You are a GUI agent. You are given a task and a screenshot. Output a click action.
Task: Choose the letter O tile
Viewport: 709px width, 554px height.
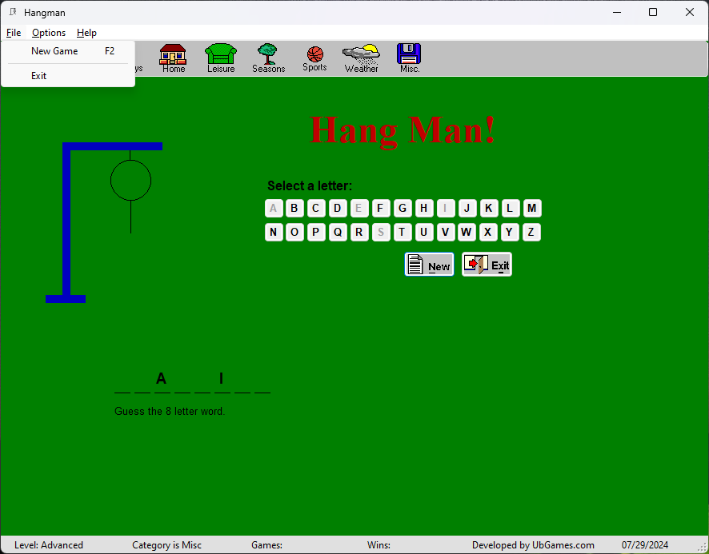295,233
